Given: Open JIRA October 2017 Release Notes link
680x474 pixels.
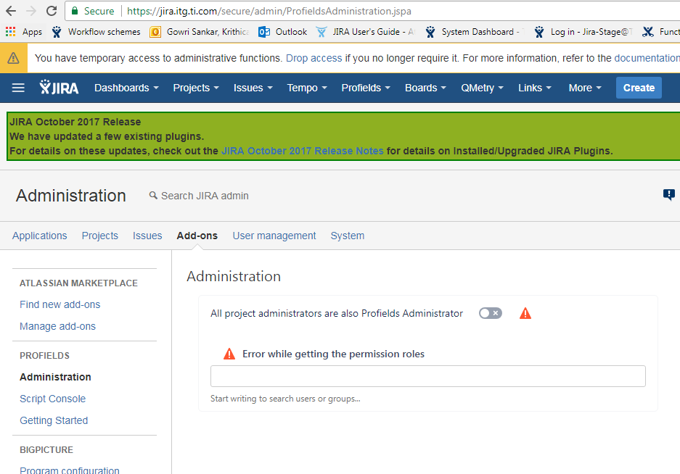Looking at the screenshot, I should pos(303,151).
